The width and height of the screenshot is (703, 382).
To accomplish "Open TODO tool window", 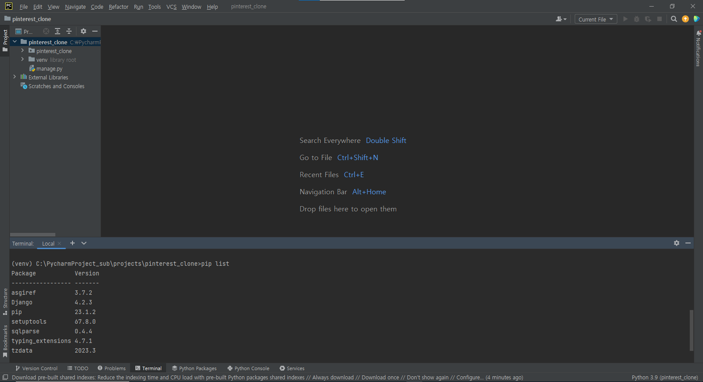I will coord(78,368).
